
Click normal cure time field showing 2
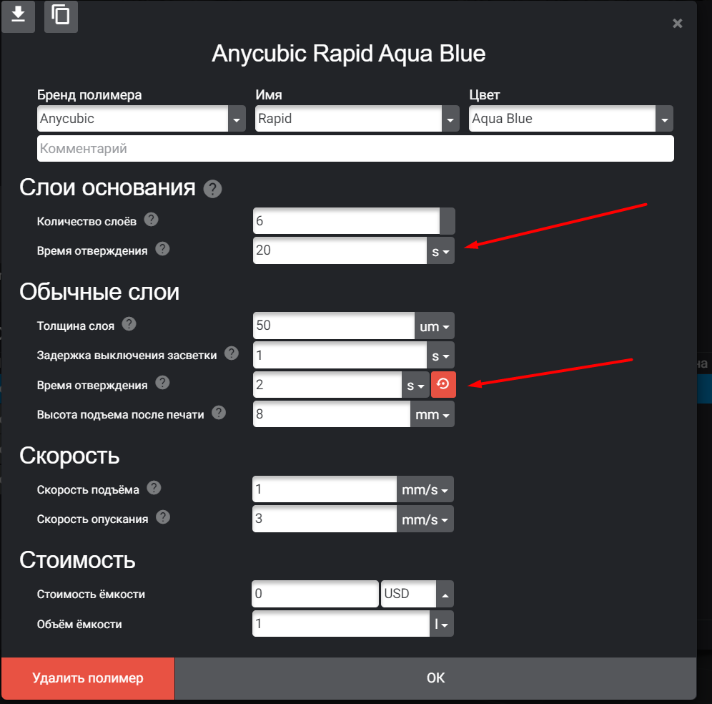point(327,384)
